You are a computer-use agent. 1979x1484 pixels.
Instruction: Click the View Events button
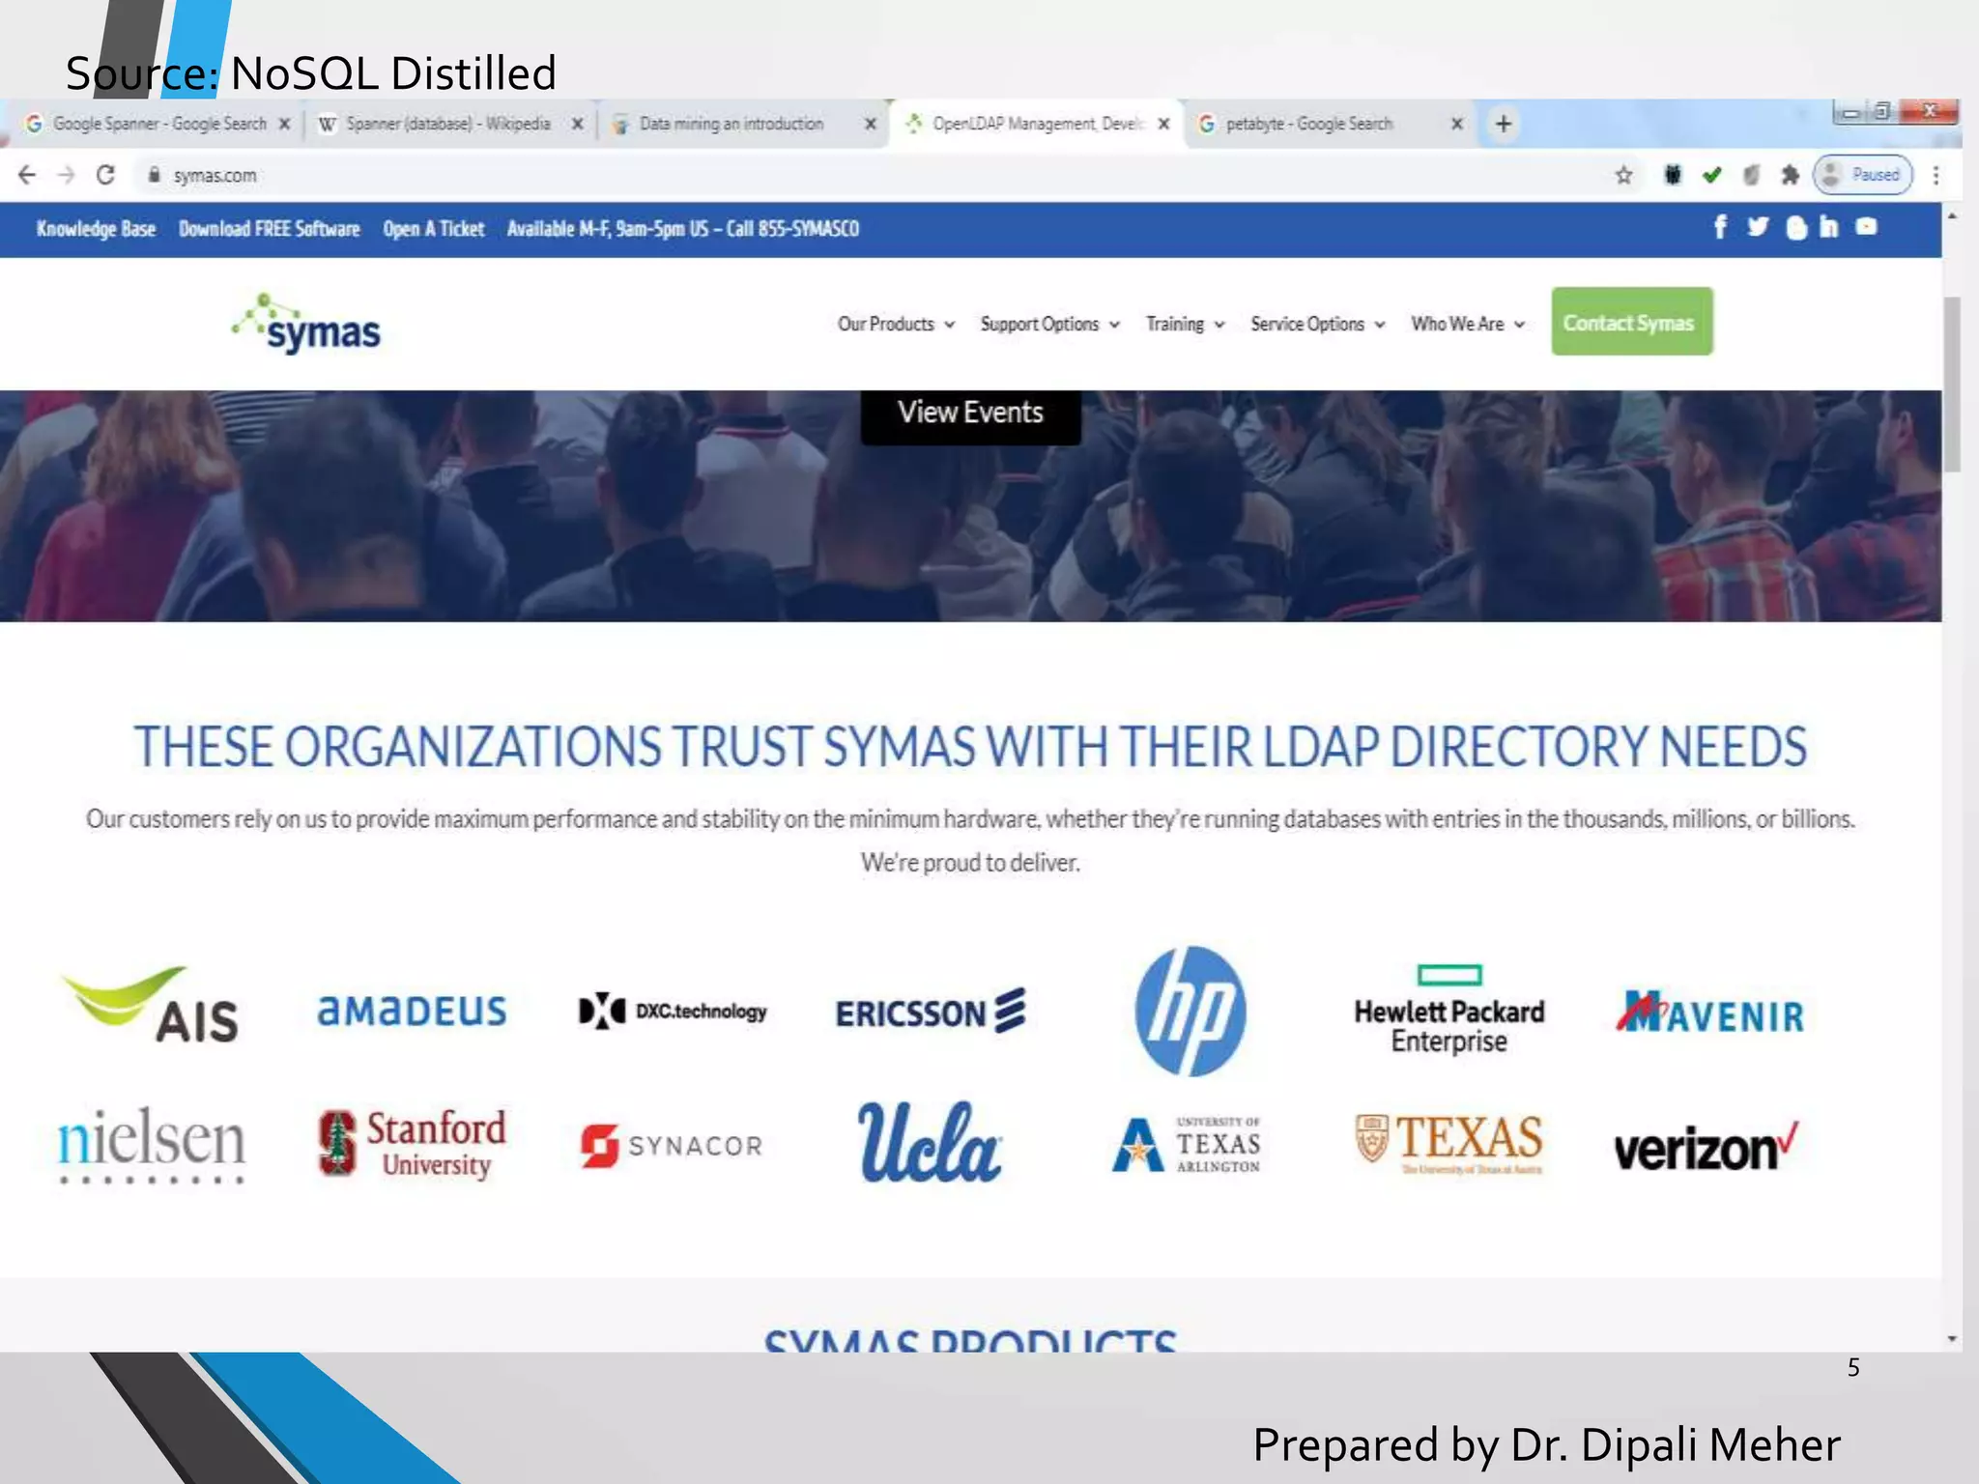970,415
